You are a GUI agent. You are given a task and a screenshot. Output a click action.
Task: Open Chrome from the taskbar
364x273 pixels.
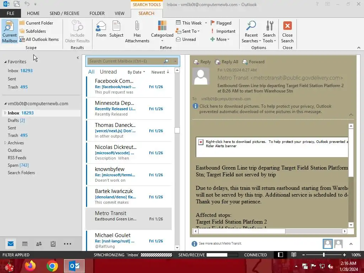pos(52,266)
